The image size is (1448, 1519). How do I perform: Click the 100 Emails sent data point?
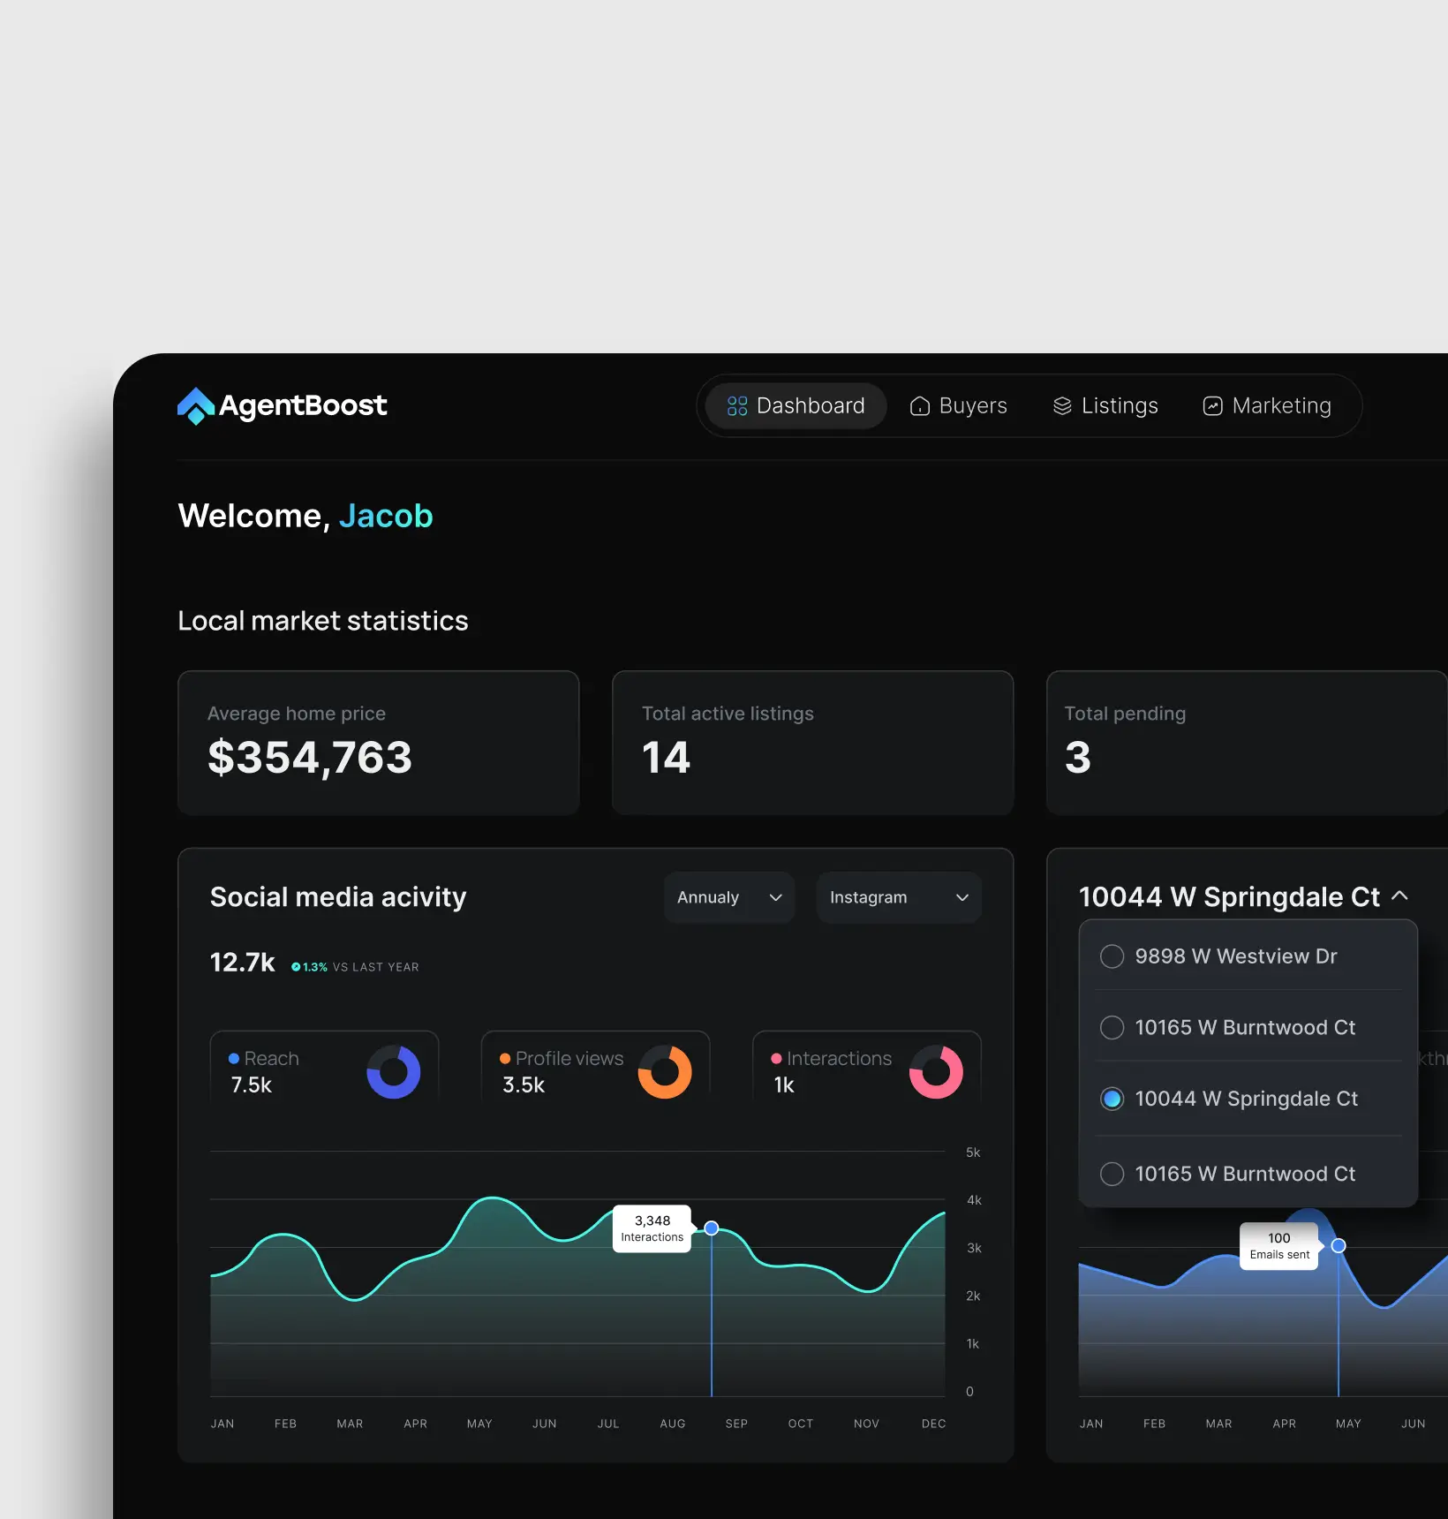point(1339,1245)
